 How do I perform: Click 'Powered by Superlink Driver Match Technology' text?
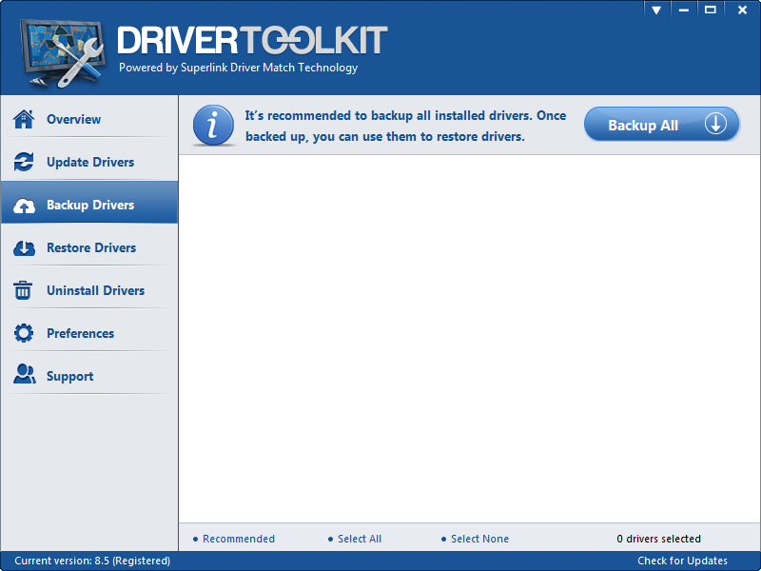(239, 68)
